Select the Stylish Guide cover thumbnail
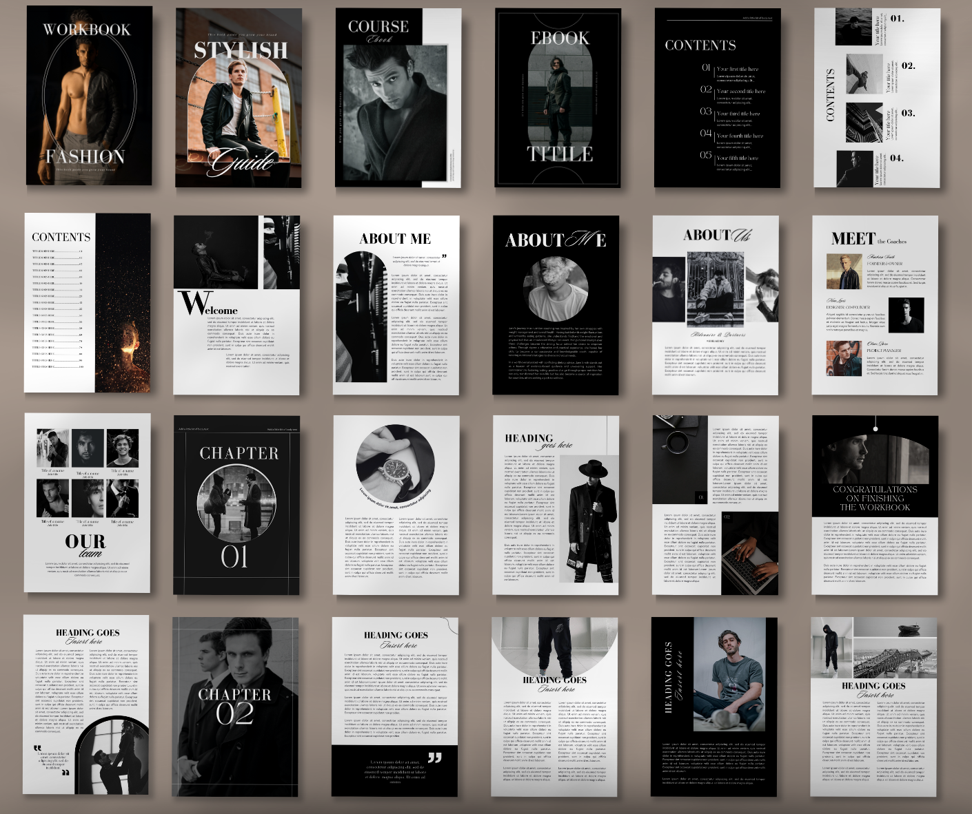This screenshot has width=972, height=814. tap(239, 98)
